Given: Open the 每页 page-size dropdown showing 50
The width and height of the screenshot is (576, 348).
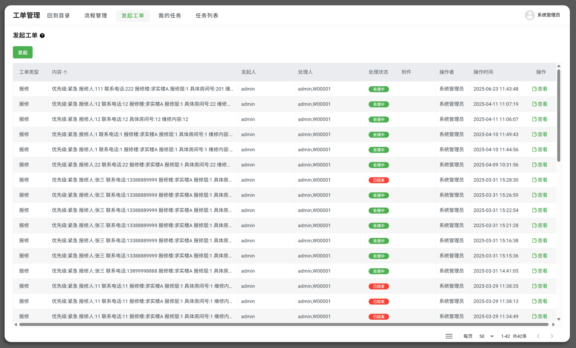Looking at the screenshot, I should click(486, 336).
